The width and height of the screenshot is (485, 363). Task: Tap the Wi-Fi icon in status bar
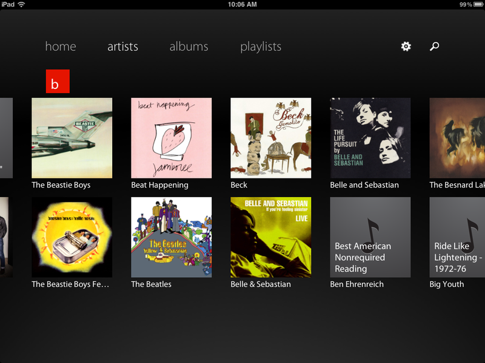click(21, 4)
